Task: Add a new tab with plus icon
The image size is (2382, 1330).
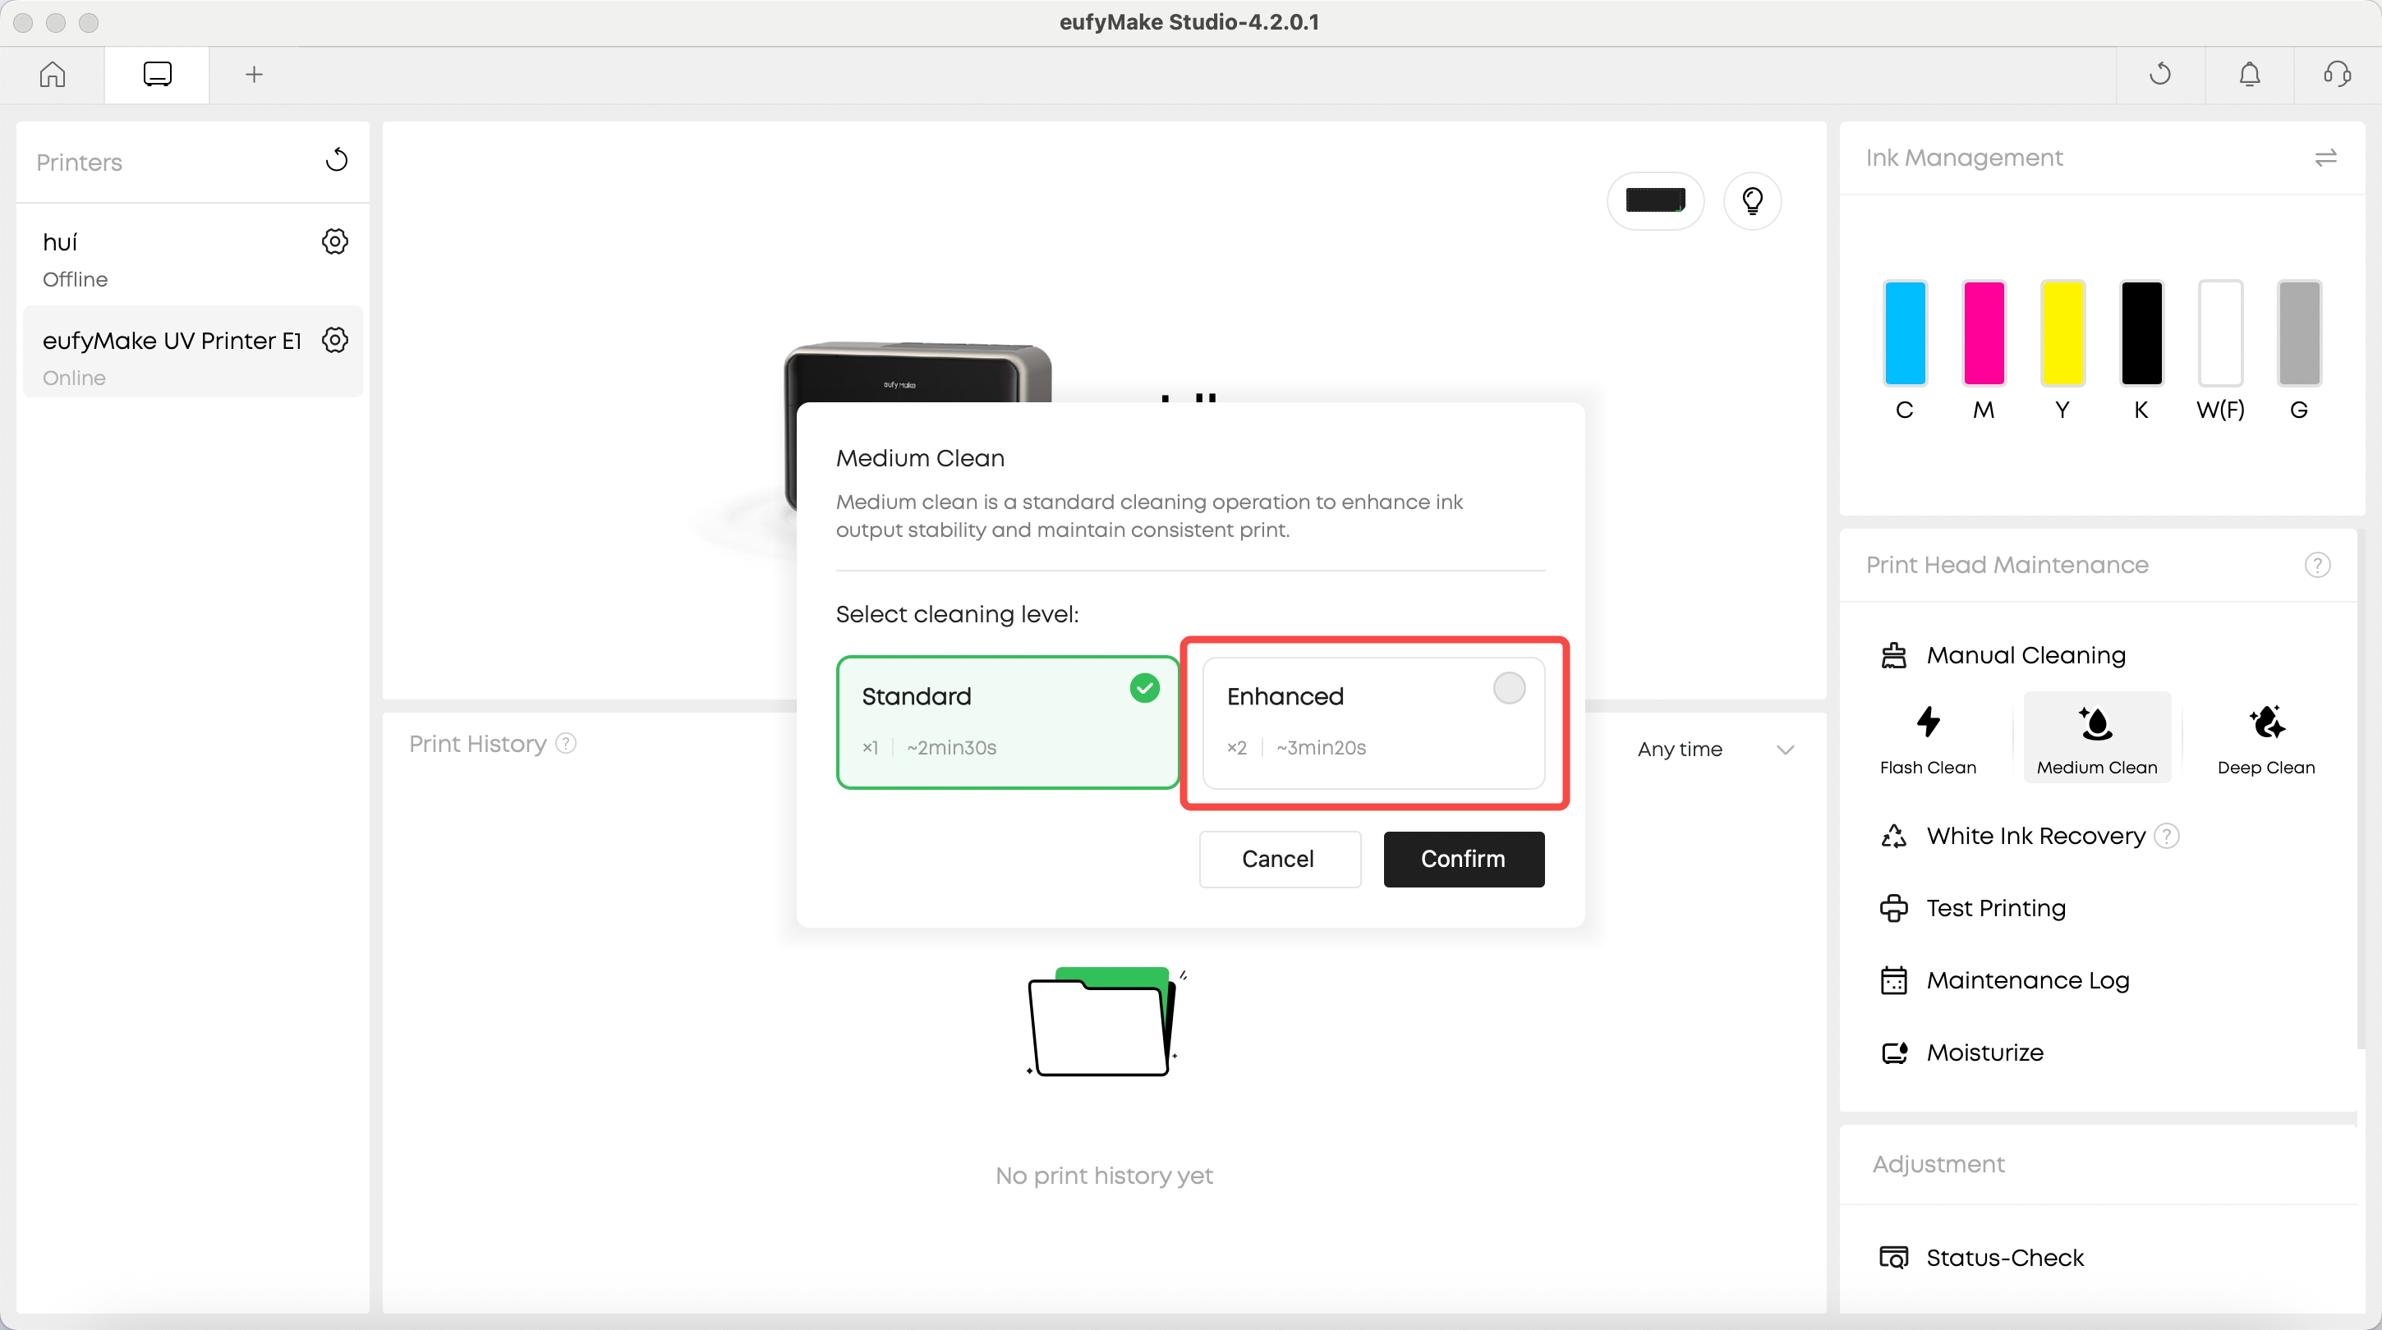Action: (255, 74)
